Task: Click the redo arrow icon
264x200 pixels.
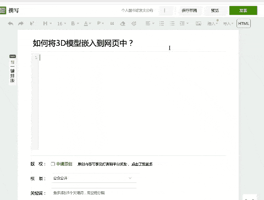Action: click(x=21, y=24)
